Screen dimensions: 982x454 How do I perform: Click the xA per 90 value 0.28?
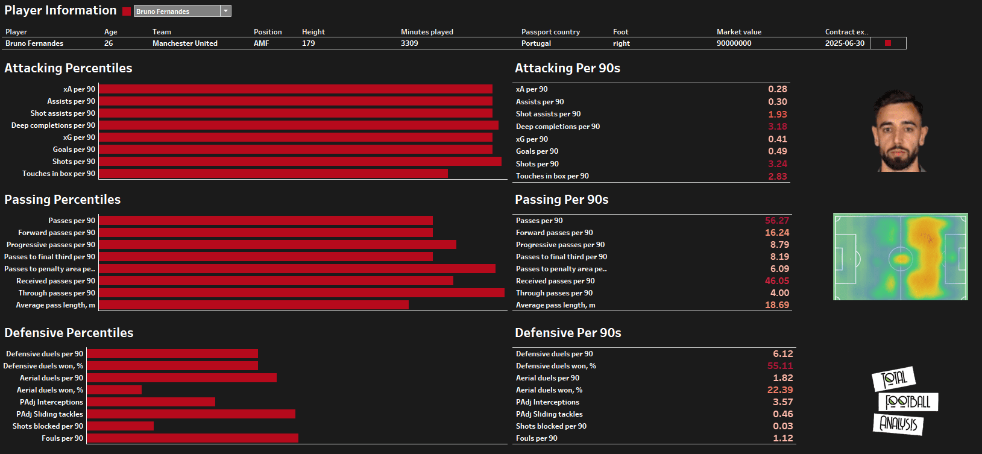pos(778,89)
